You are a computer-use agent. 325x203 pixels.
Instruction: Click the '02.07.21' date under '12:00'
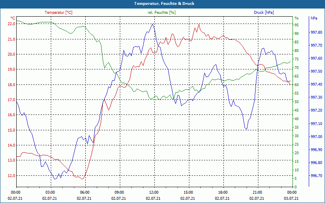point(153,198)
